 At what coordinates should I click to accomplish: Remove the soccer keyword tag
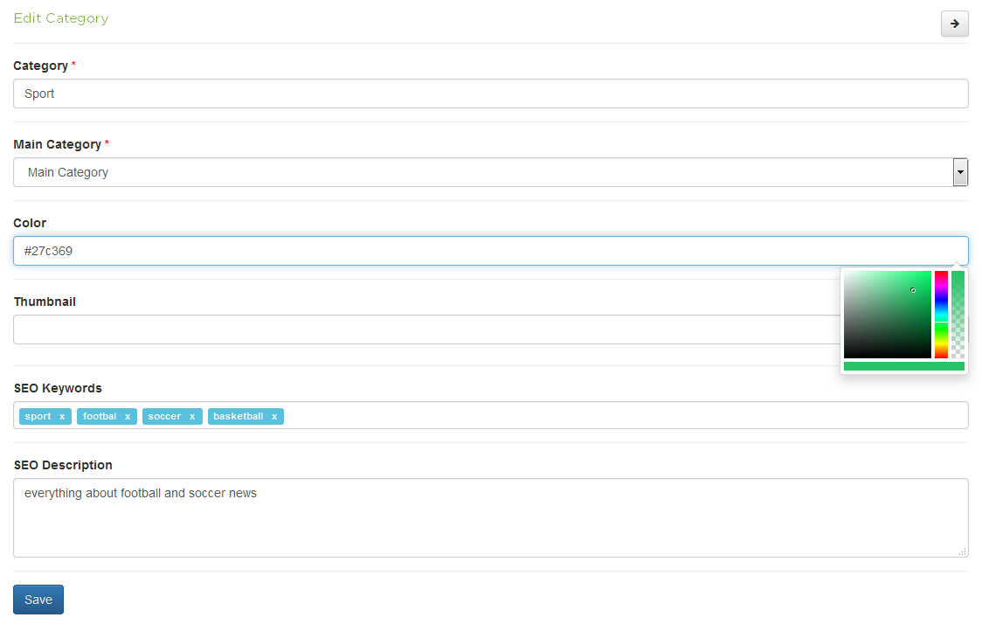[x=192, y=417]
